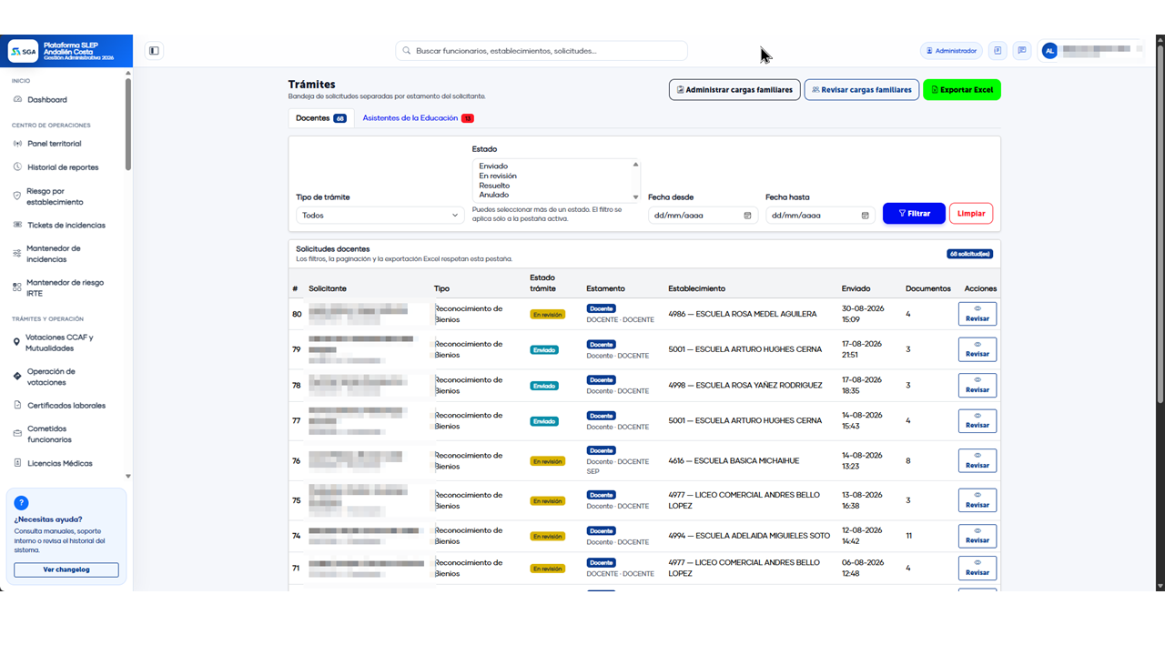Viewport: 1165px width, 655px height.
Task: Click the chat messages icon in header
Action: tap(1022, 51)
